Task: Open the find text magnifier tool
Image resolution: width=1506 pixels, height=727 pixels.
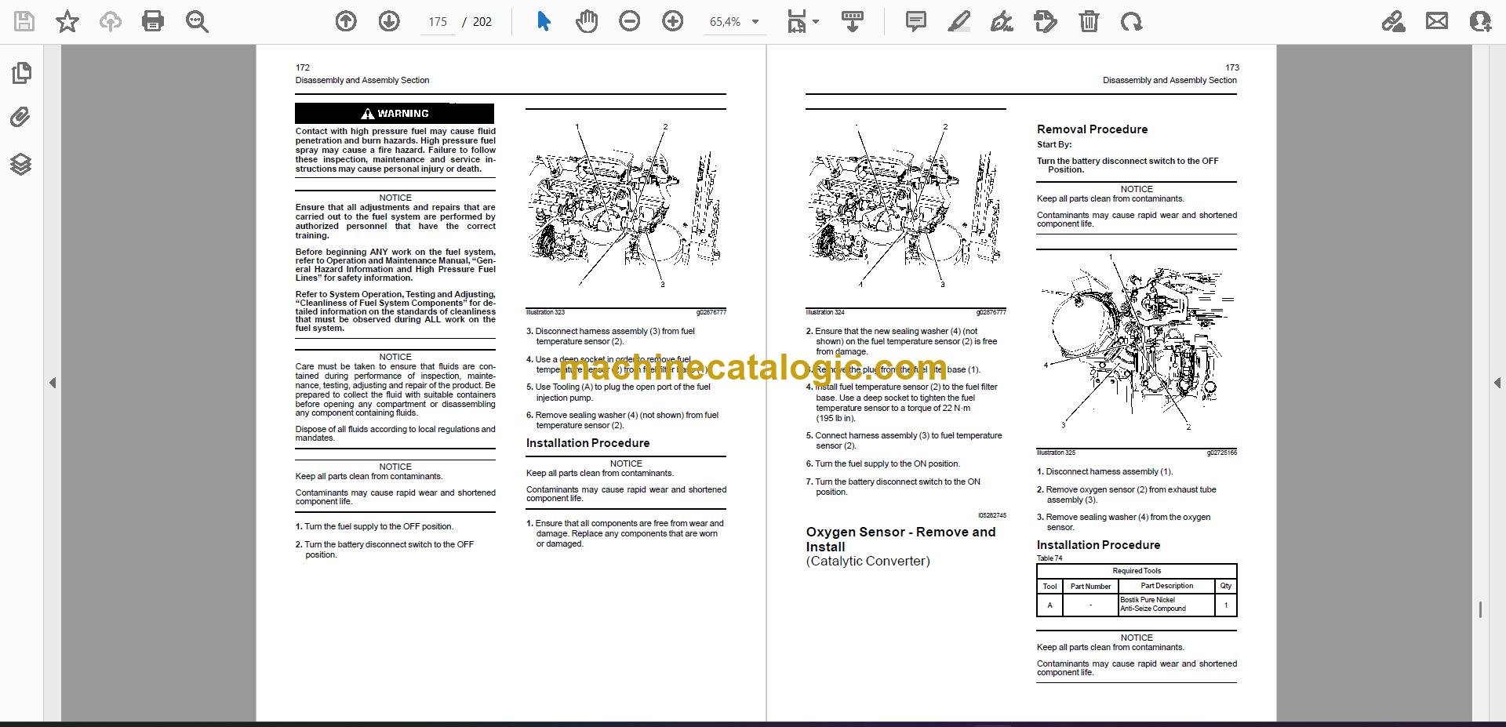Action: [x=197, y=21]
